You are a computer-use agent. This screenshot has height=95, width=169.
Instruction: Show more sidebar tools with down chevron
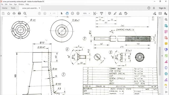(166, 87)
